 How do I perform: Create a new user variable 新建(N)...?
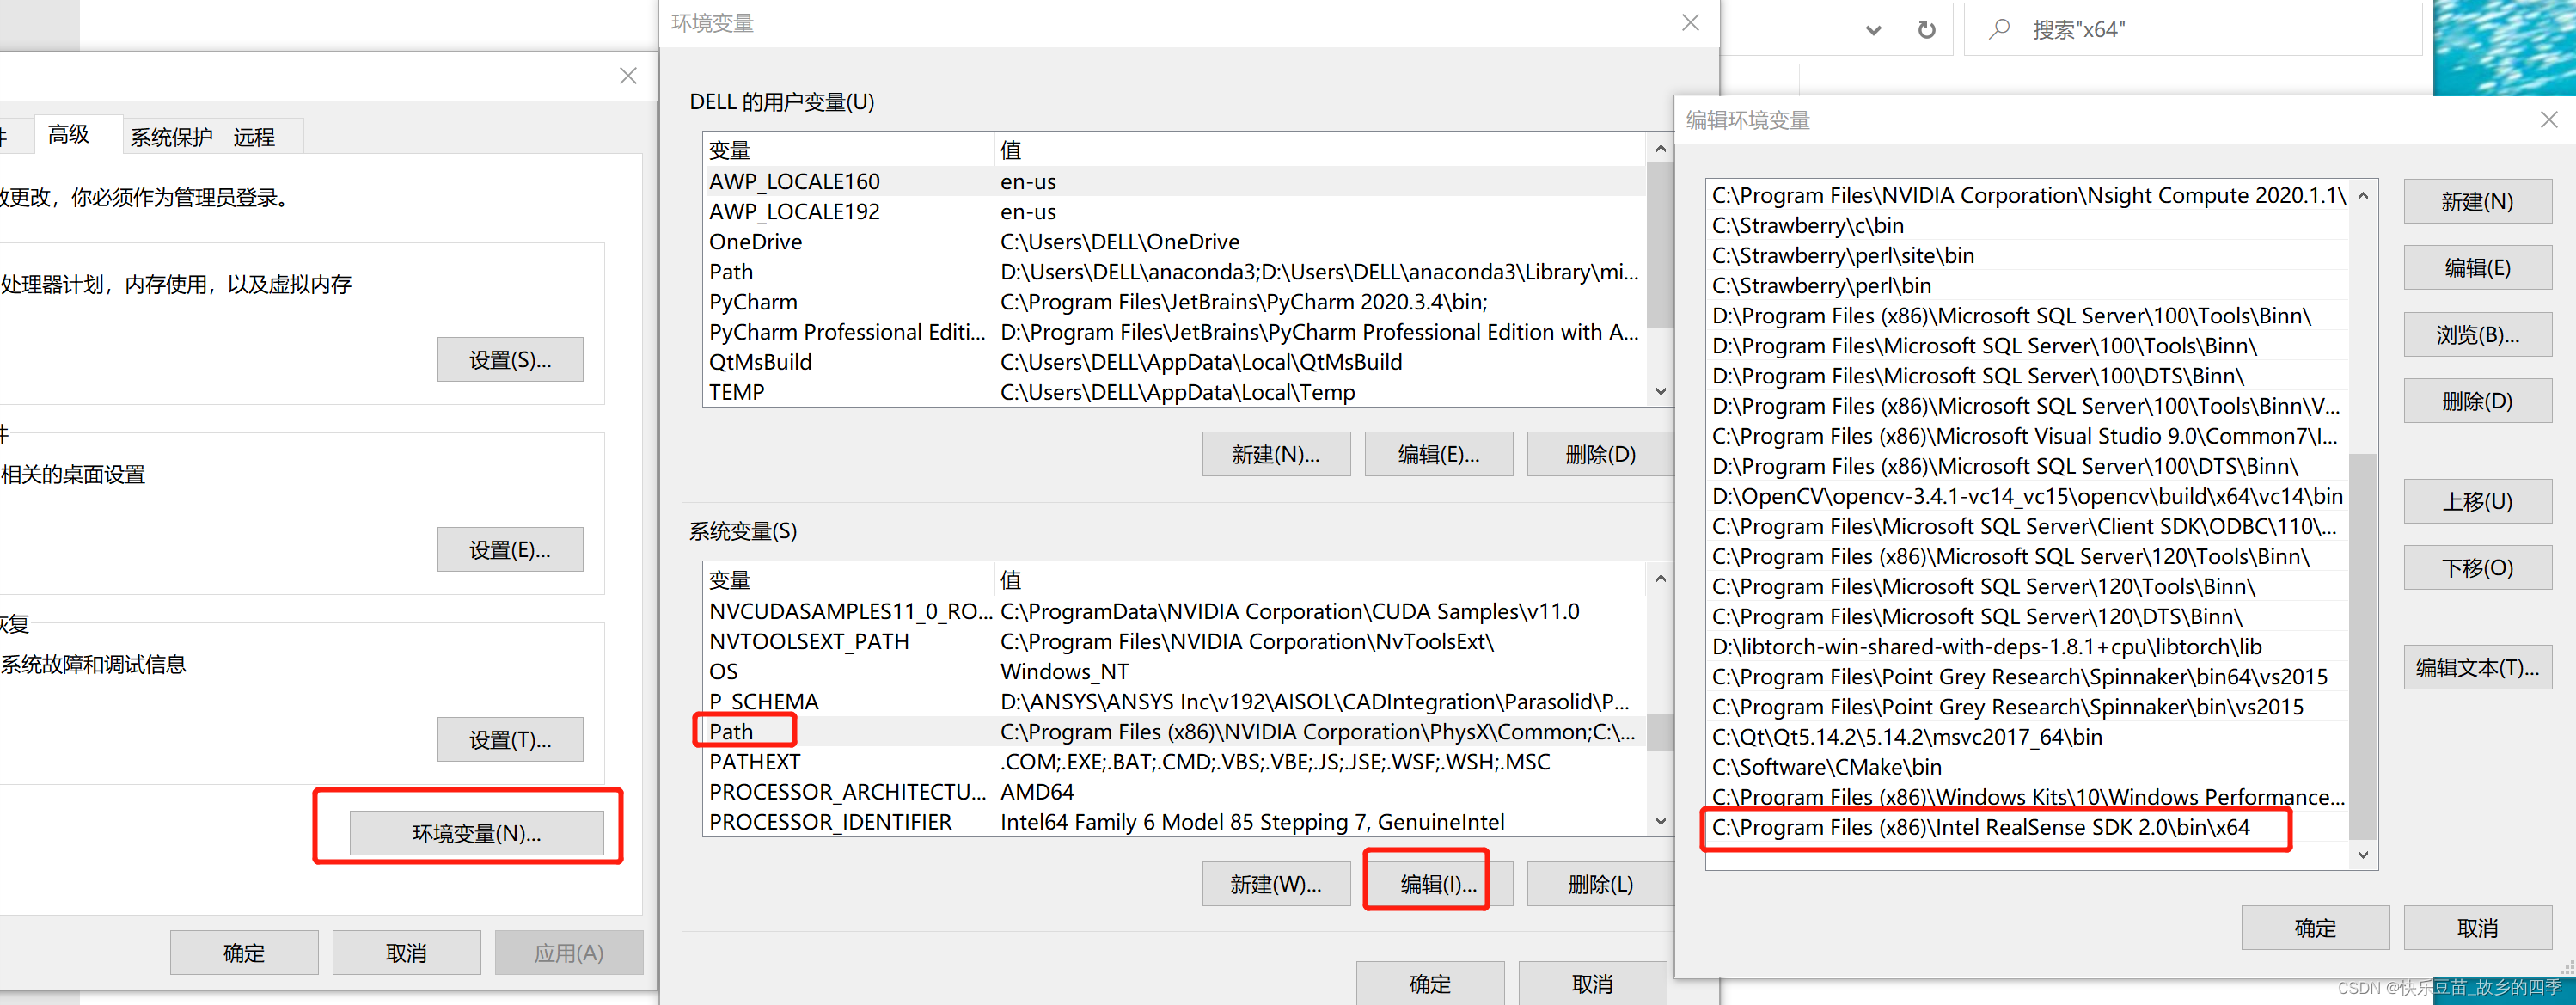coord(1276,455)
